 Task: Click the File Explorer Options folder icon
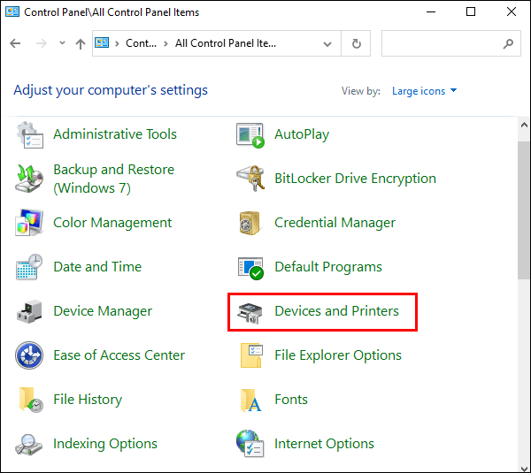251,355
